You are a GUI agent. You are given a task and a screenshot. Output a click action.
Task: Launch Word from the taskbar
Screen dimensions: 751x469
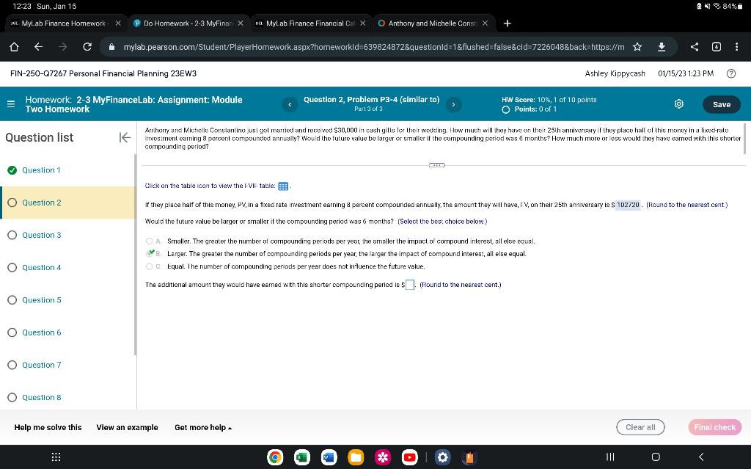click(x=329, y=457)
